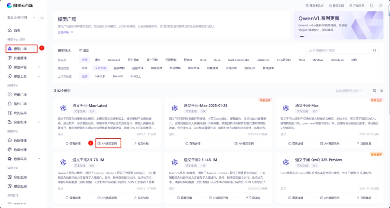The height and width of the screenshot is (208, 390).
Task: Expand the 模型工具 sidebar menu
Action: pos(39,77)
